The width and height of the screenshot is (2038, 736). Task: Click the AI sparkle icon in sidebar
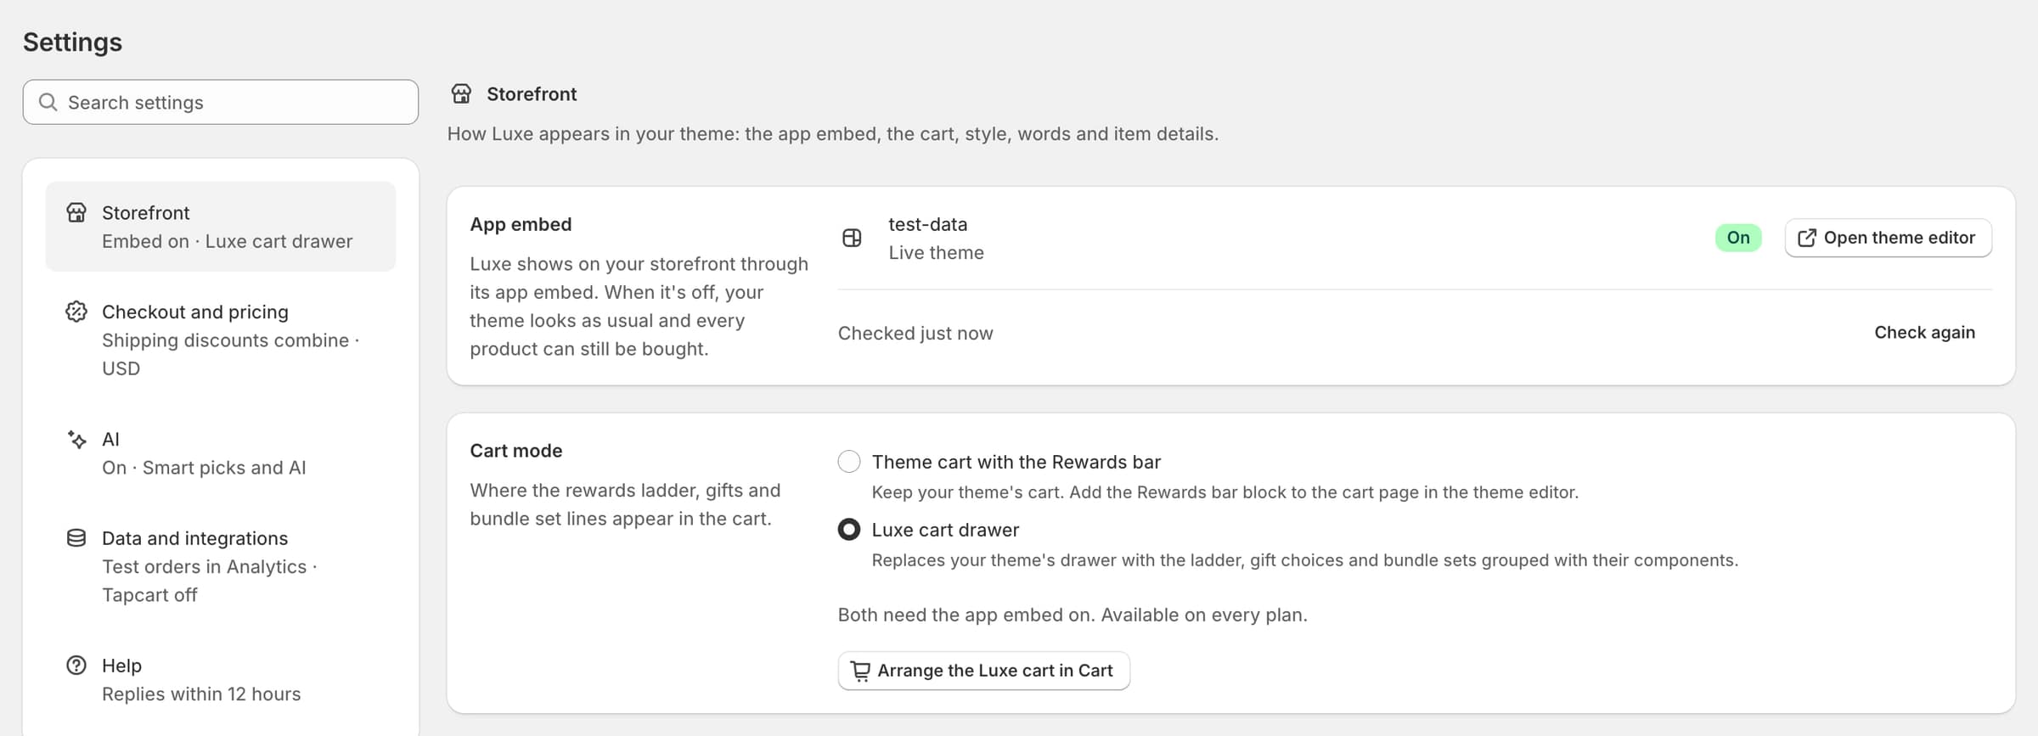click(x=76, y=439)
